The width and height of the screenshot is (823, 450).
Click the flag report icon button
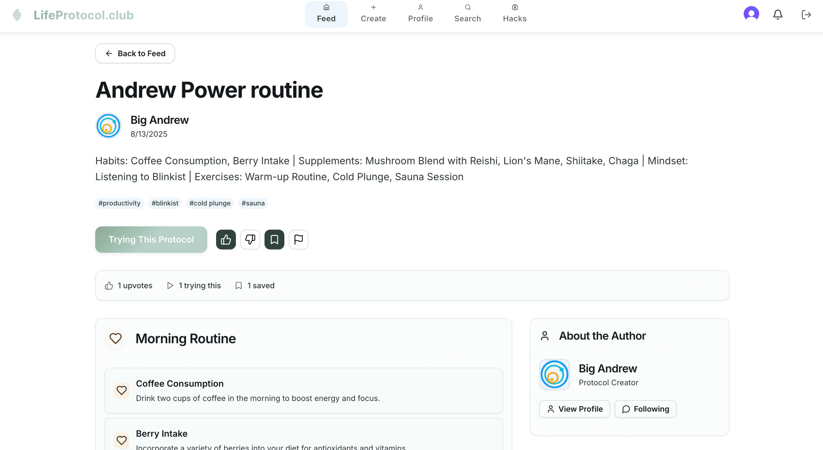click(x=299, y=240)
